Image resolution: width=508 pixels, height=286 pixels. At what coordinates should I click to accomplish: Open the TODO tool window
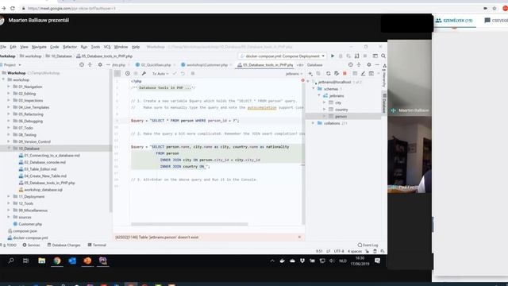click(9, 245)
